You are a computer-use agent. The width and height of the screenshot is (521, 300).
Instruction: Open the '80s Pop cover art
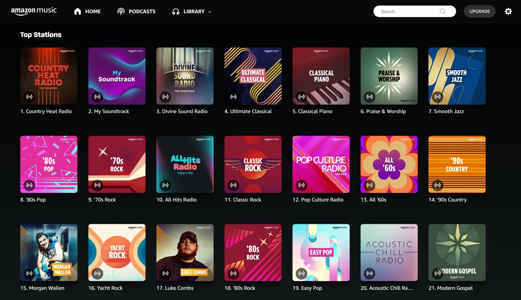(49, 164)
